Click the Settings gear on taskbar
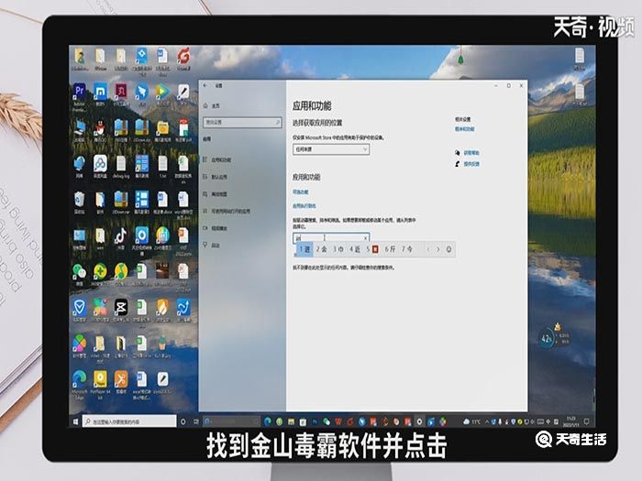The image size is (642, 481). [419, 421]
